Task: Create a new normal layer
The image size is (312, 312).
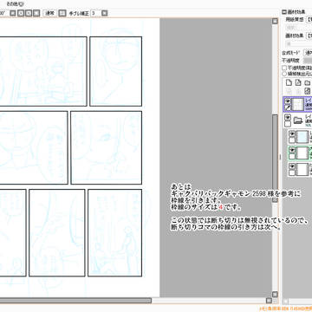Action: point(289,83)
